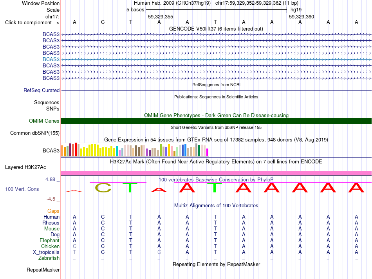Image resolution: width=372 pixels, height=279 pixels.
Task: Select the 'Chicken' species row label
Action: [x=50, y=246]
